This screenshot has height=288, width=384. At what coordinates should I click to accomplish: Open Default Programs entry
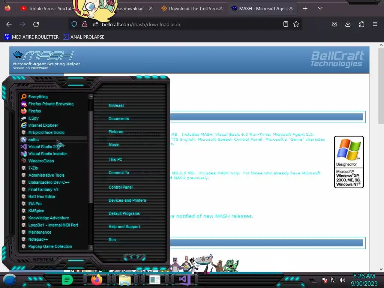coord(124,213)
